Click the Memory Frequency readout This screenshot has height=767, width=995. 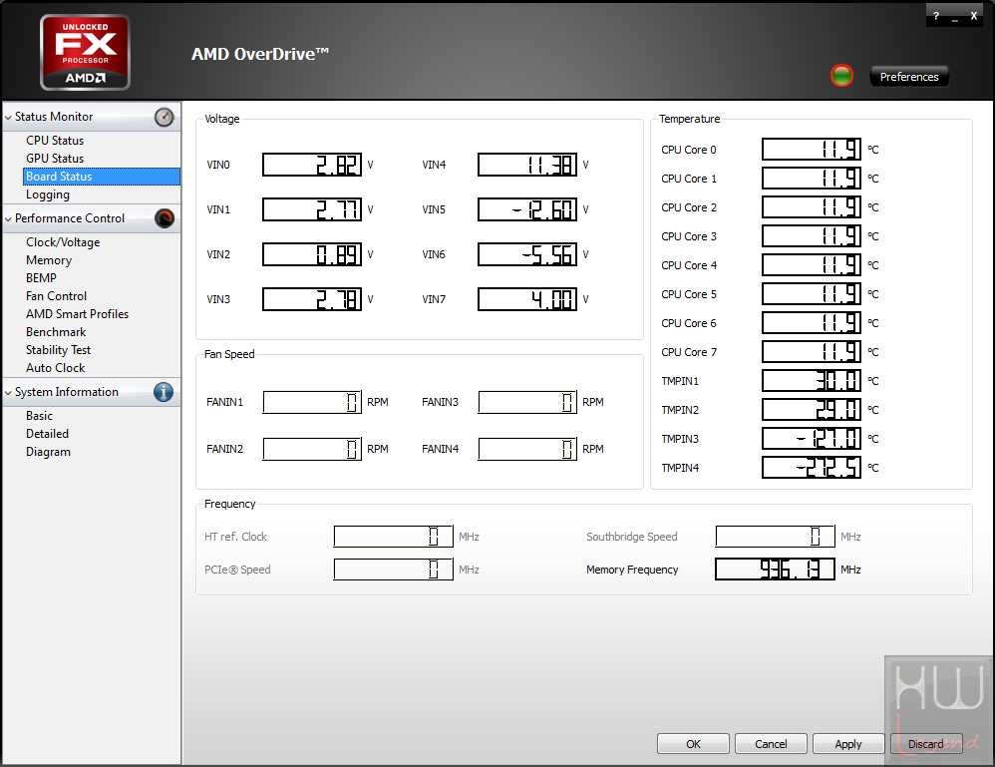[x=775, y=570]
